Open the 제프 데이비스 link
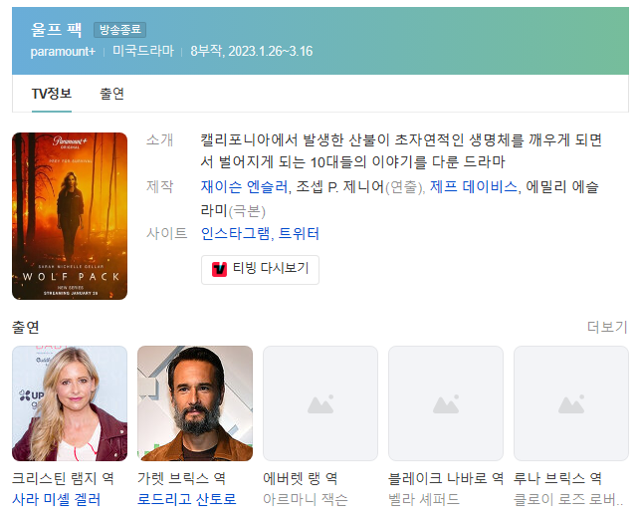 474,187
